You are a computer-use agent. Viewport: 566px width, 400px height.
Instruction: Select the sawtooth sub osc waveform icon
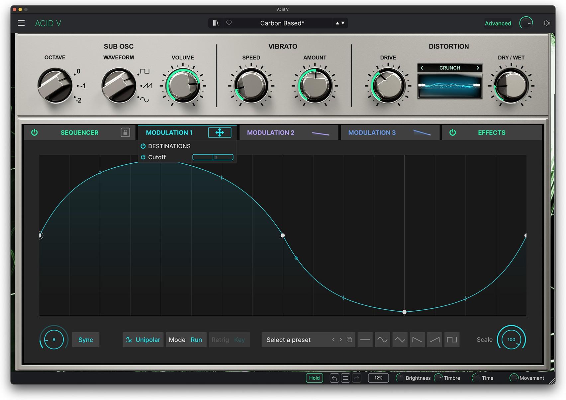147,86
